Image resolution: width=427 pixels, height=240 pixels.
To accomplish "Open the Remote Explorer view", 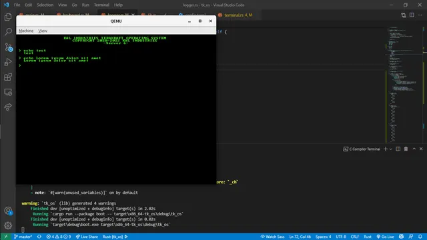I will click(8, 92).
